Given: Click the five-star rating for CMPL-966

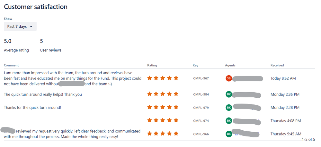Looking at the screenshot, I should point(163,134).
